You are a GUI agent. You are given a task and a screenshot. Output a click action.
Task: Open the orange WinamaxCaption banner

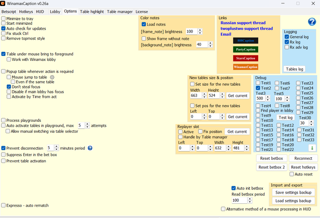tap(245, 67)
